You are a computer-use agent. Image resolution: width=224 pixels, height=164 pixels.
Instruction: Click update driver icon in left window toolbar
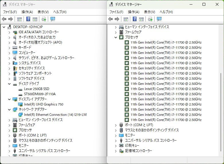click(44, 19)
